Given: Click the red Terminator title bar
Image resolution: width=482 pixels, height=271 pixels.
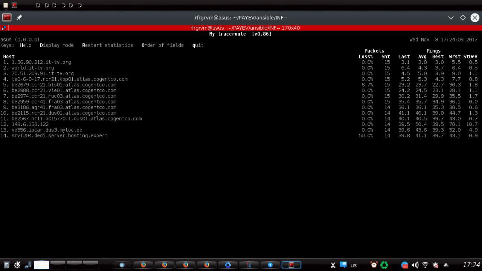Looking at the screenshot, I should (x=241, y=28).
